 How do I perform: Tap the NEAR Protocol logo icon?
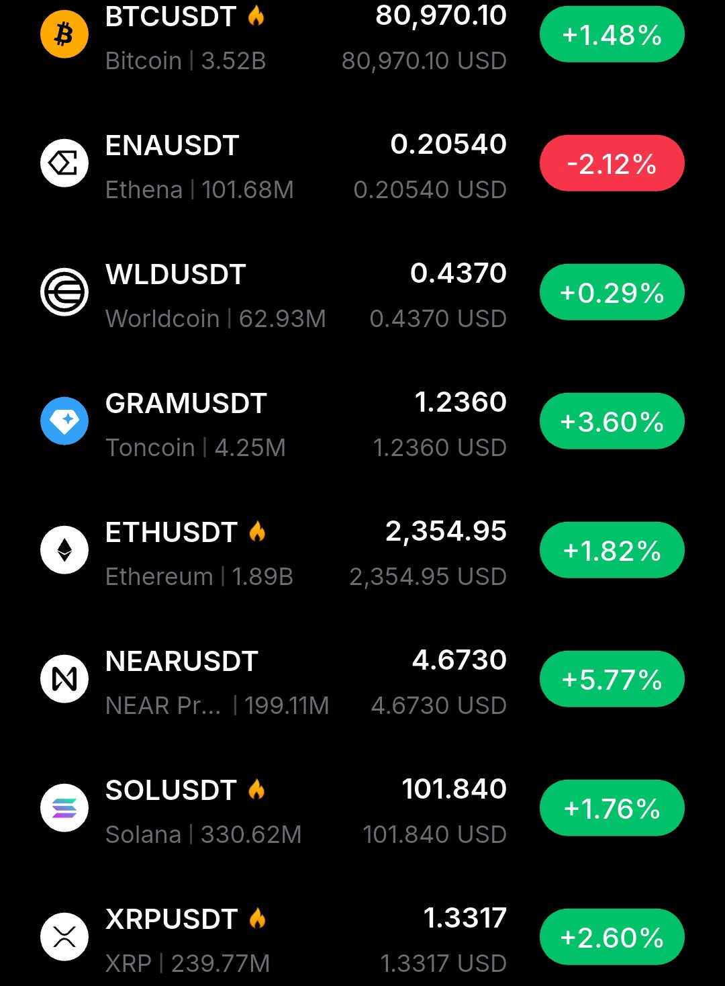64,679
